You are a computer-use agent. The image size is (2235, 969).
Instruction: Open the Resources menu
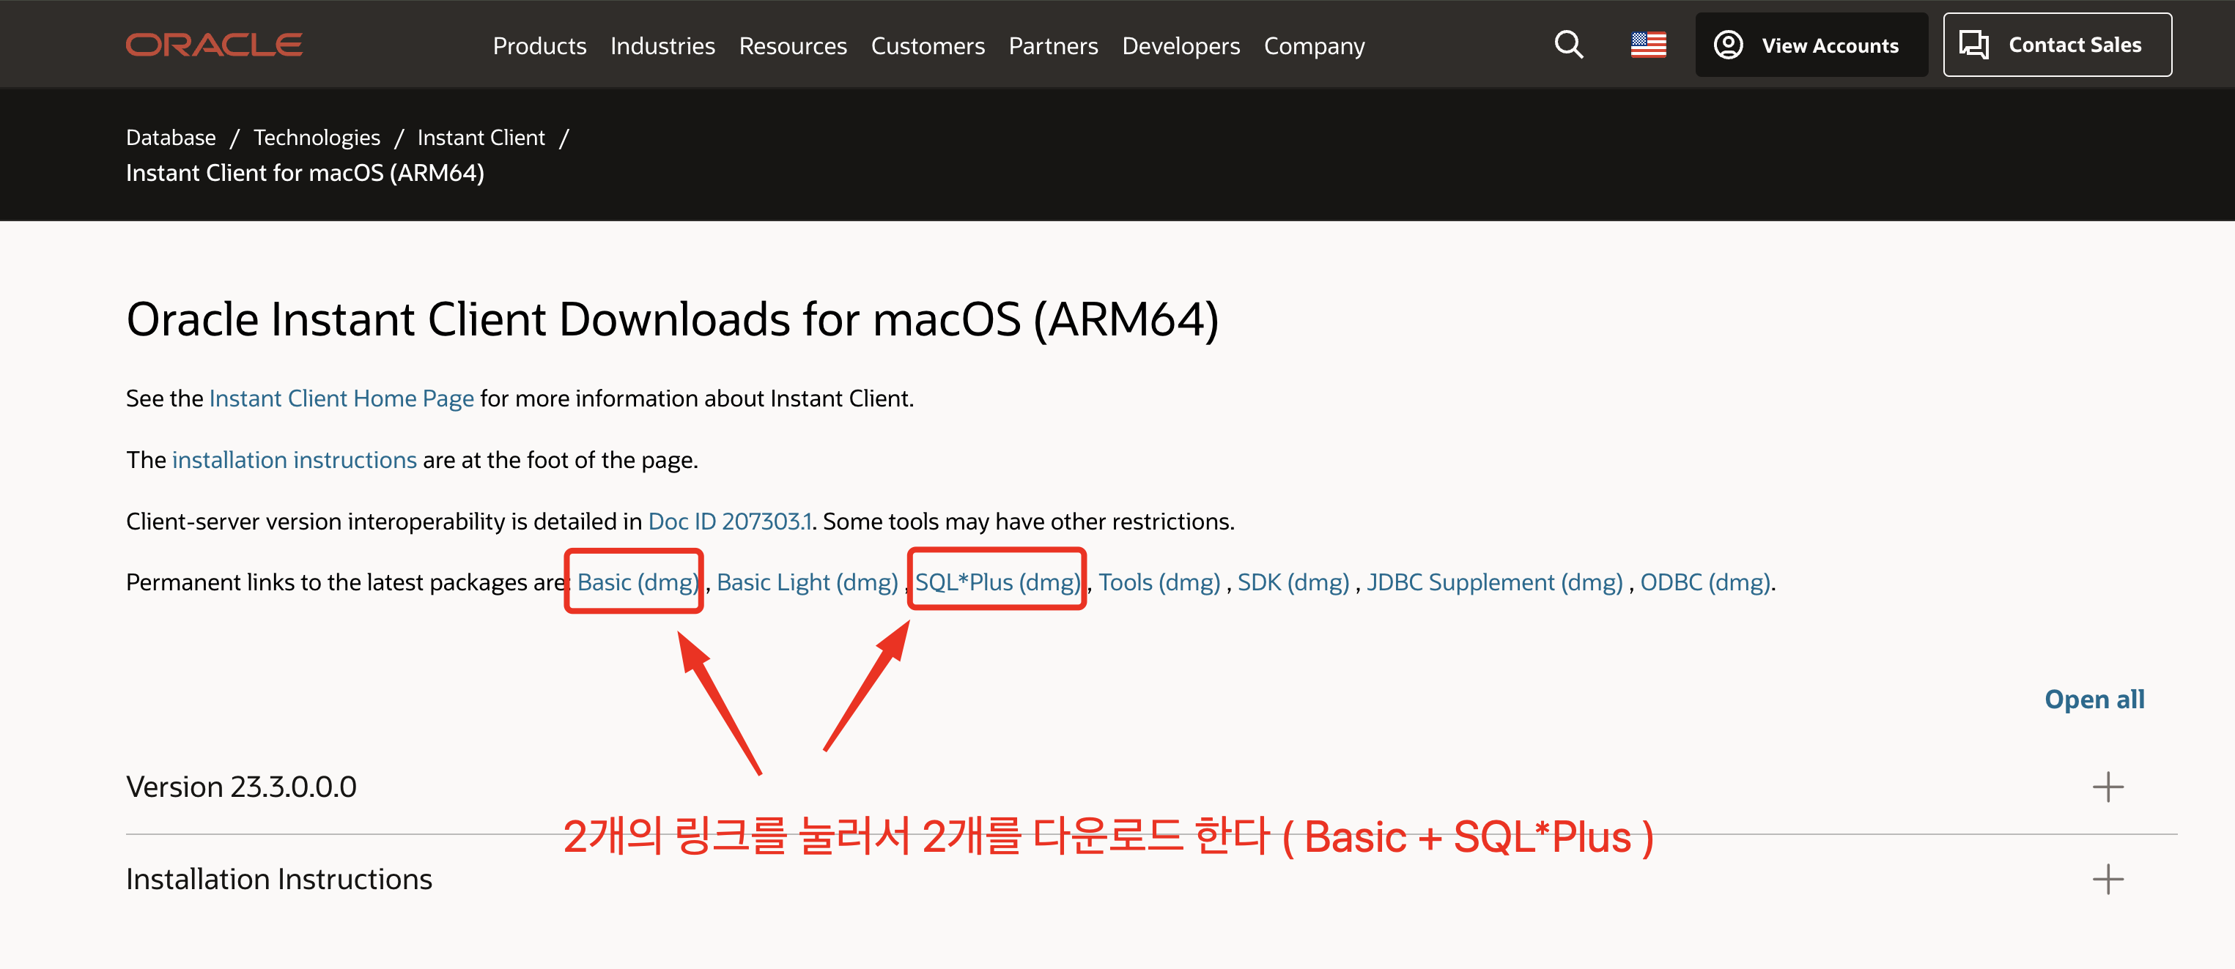tap(792, 46)
